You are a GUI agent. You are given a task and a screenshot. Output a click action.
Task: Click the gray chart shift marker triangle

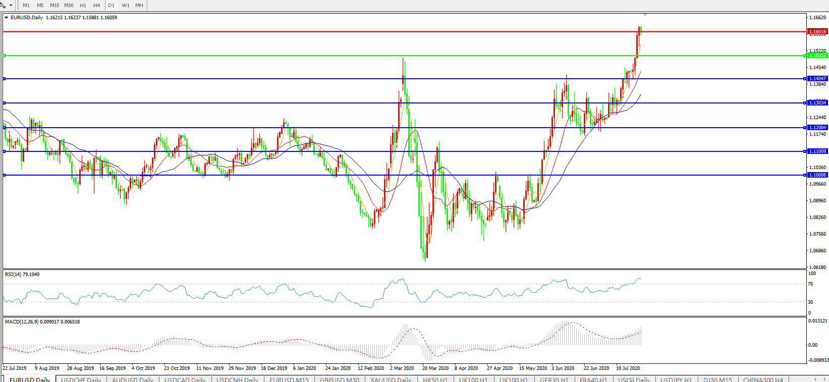point(645,15)
